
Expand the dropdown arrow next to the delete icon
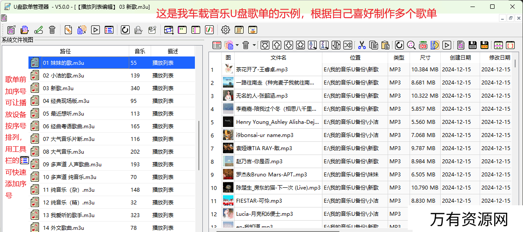[x=254, y=45]
